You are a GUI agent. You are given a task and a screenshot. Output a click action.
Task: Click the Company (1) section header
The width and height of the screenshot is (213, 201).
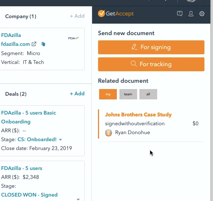point(21,16)
